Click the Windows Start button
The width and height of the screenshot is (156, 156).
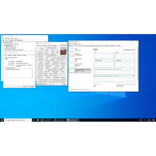pos(2,120)
